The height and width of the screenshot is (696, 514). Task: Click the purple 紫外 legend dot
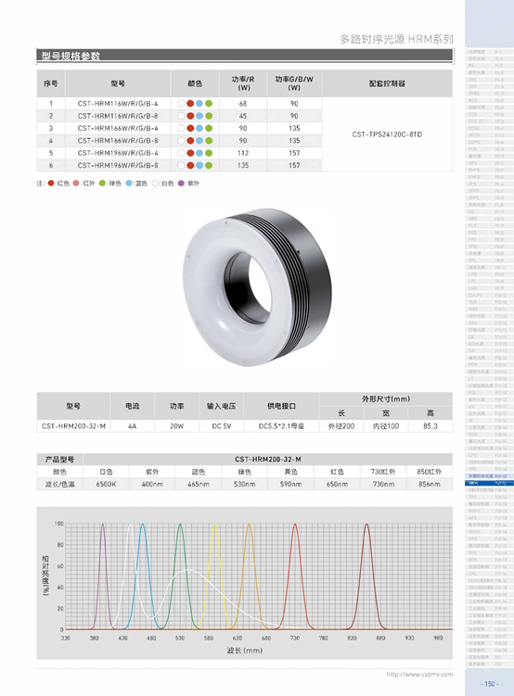click(181, 183)
